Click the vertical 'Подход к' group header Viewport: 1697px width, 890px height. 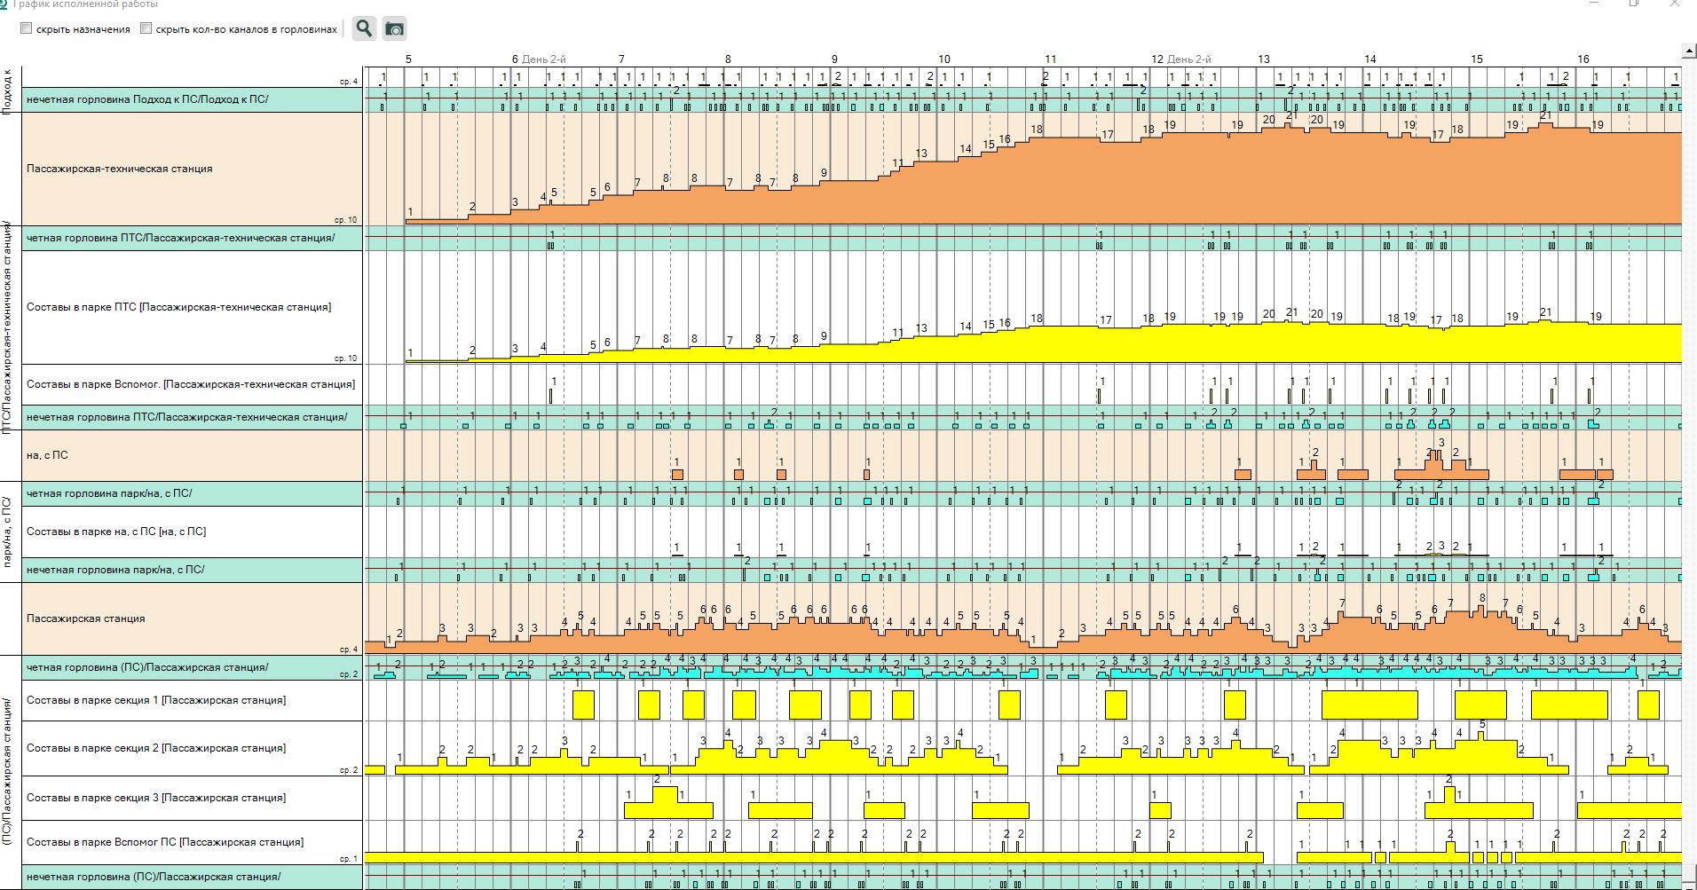(9, 90)
